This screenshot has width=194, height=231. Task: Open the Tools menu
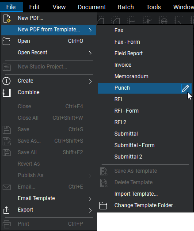pos(153,7)
